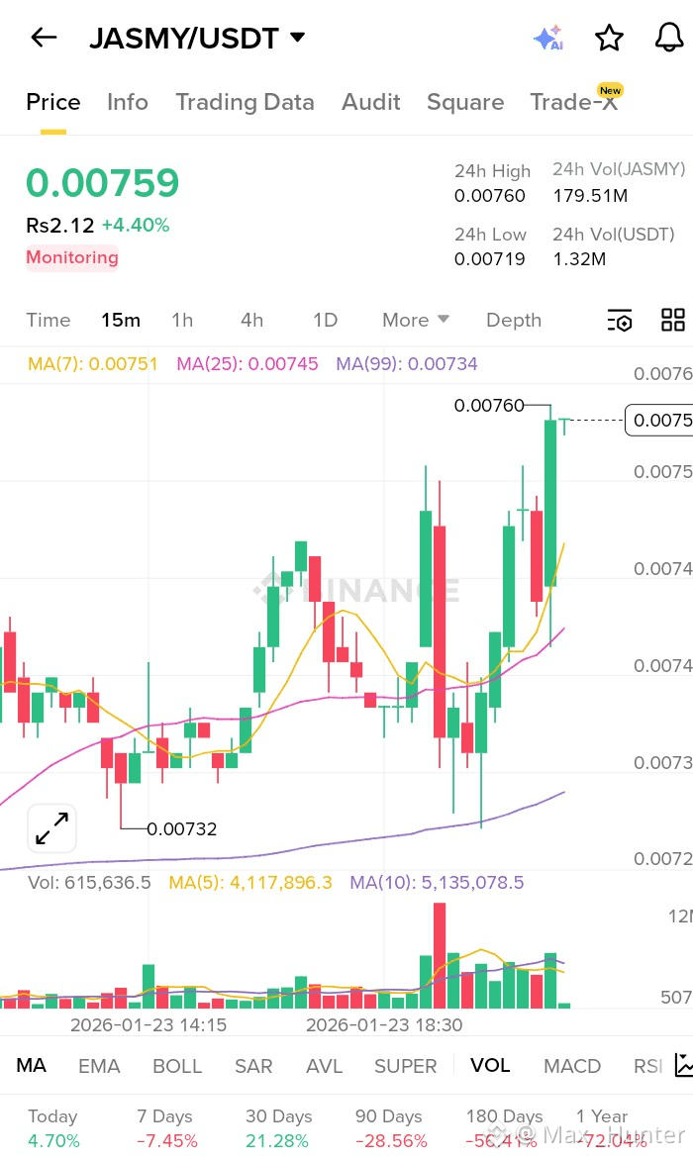Viewport: 693px width, 1159px height.
Task: Tap the tallest red volume bar
Action: click(x=440, y=956)
